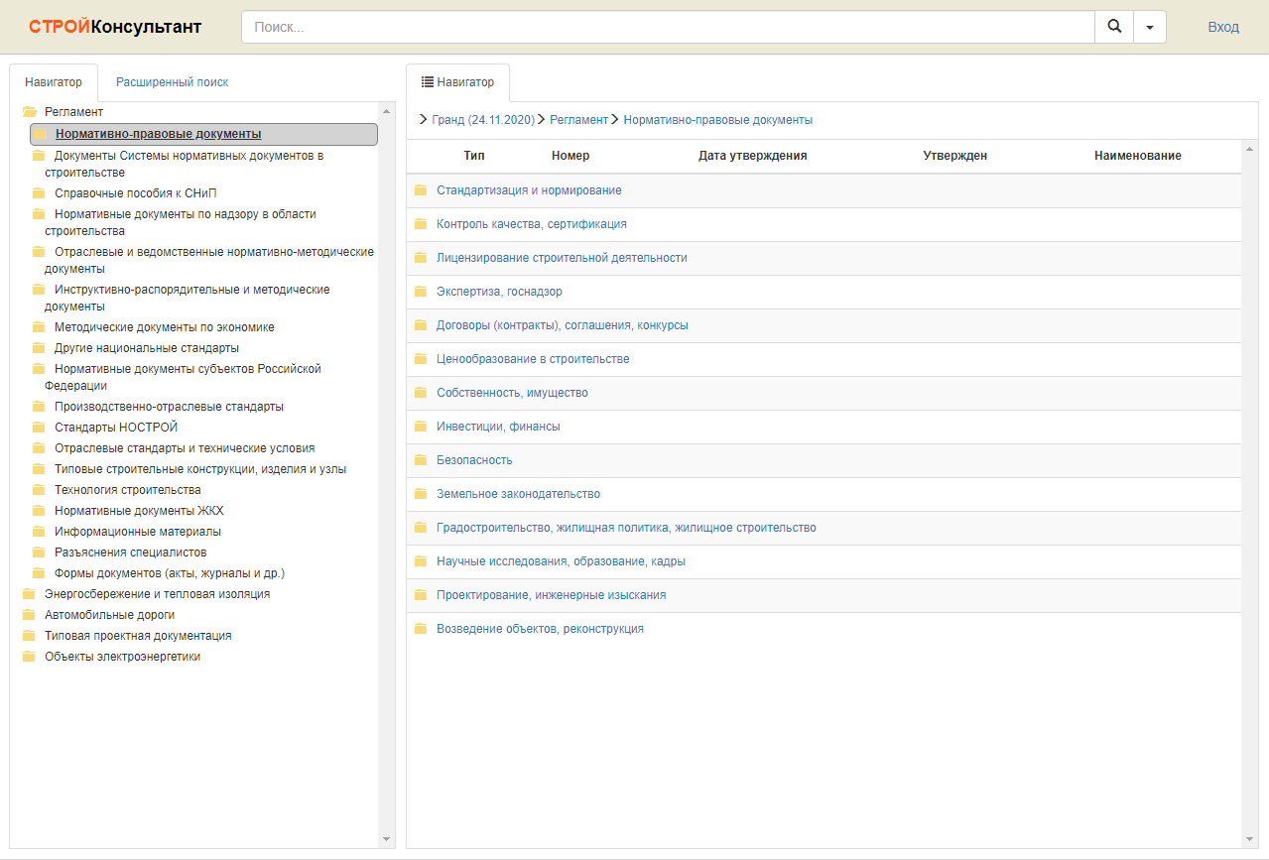Open Проектирование, инженерные изыскания link
Image resolution: width=1269 pixels, height=860 pixels.
552,595
